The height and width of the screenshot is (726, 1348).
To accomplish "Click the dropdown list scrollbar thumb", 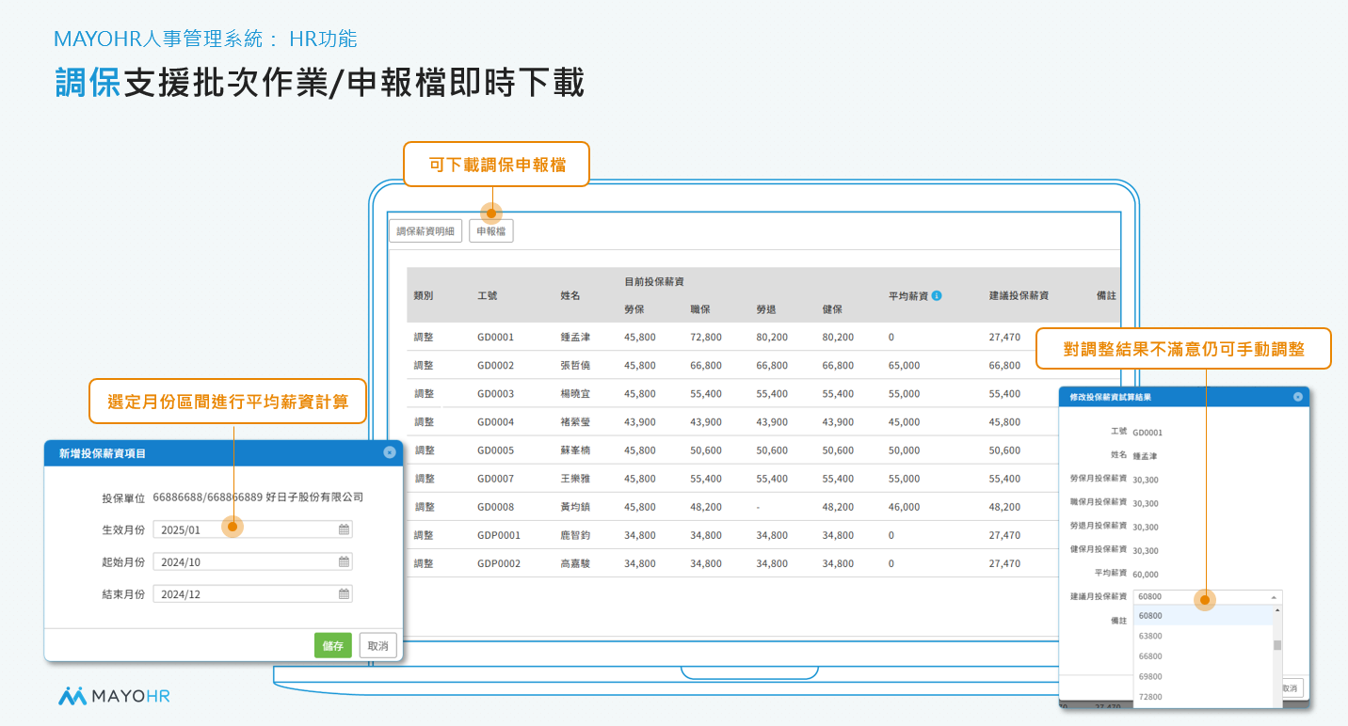I will click(1277, 645).
